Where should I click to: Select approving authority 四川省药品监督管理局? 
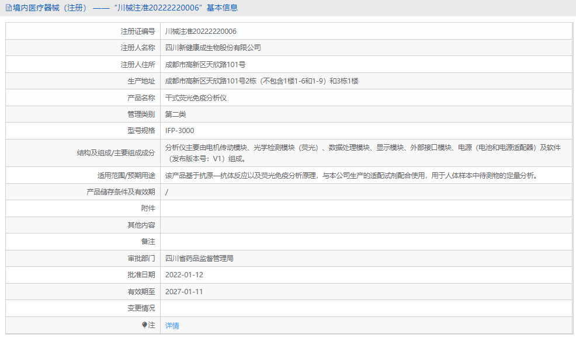click(x=199, y=259)
